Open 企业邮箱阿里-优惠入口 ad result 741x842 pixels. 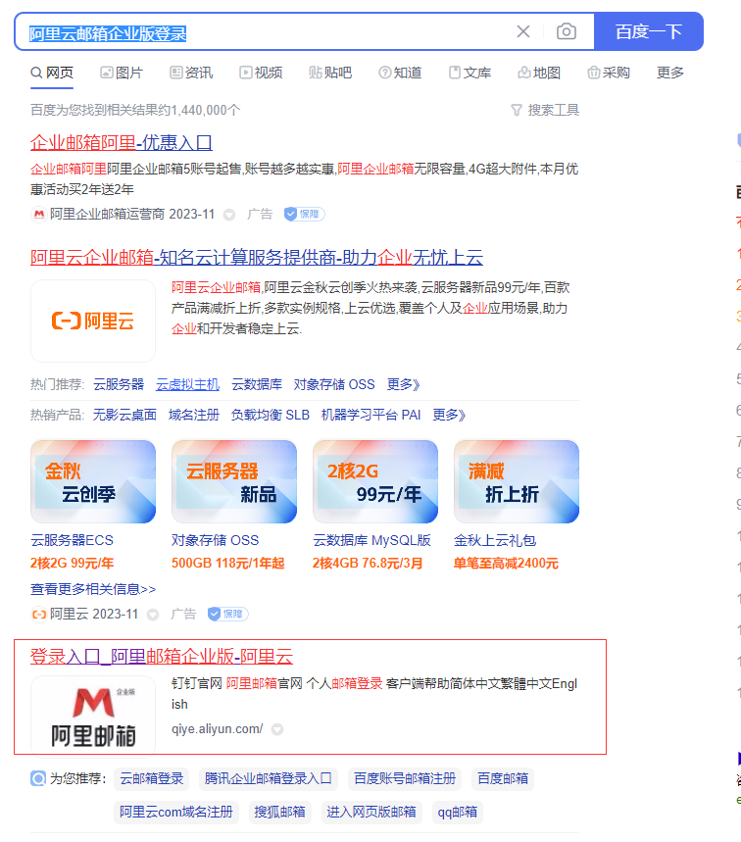[x=122, y=143]
